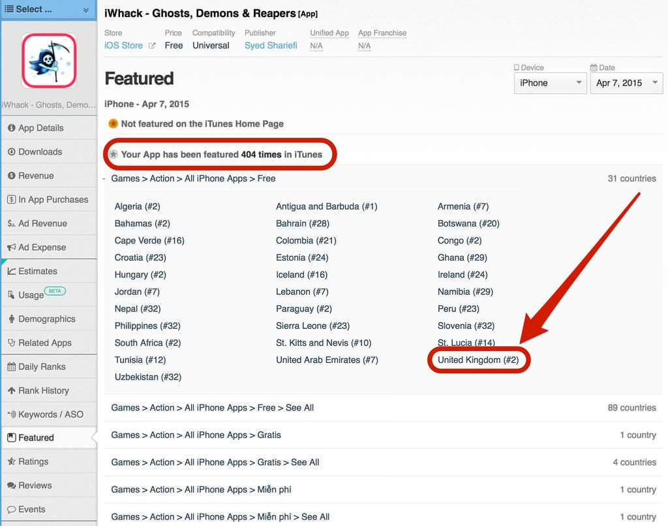Image resolution: width=668 pixels, height=526 pixels.
Task: Click the Keywords / ASO icon
Action: click(12, 414)
